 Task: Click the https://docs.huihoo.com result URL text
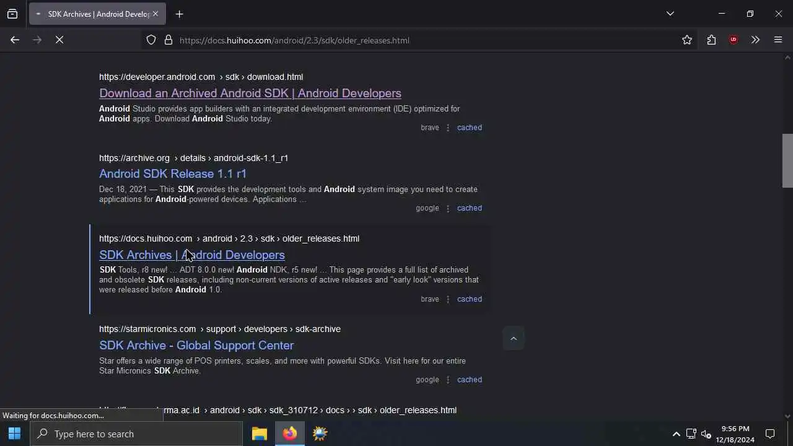146,238
